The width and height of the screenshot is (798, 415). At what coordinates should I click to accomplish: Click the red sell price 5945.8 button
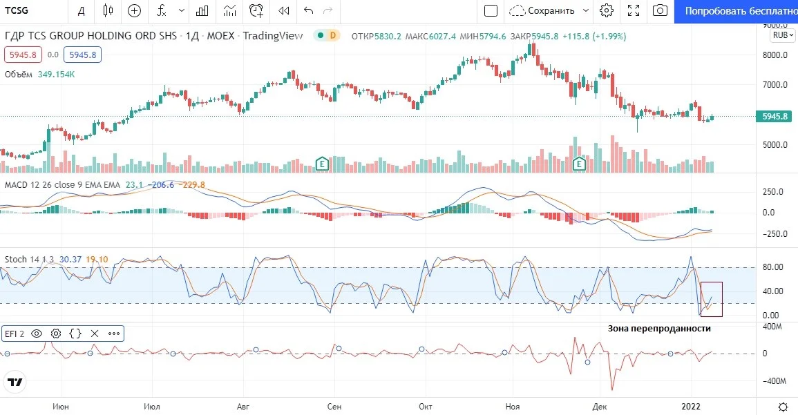pyautogui.click(x=23, y=55)
